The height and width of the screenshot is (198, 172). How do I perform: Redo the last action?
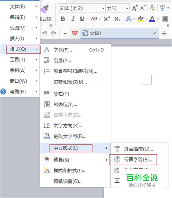click(x=54, y=34)
